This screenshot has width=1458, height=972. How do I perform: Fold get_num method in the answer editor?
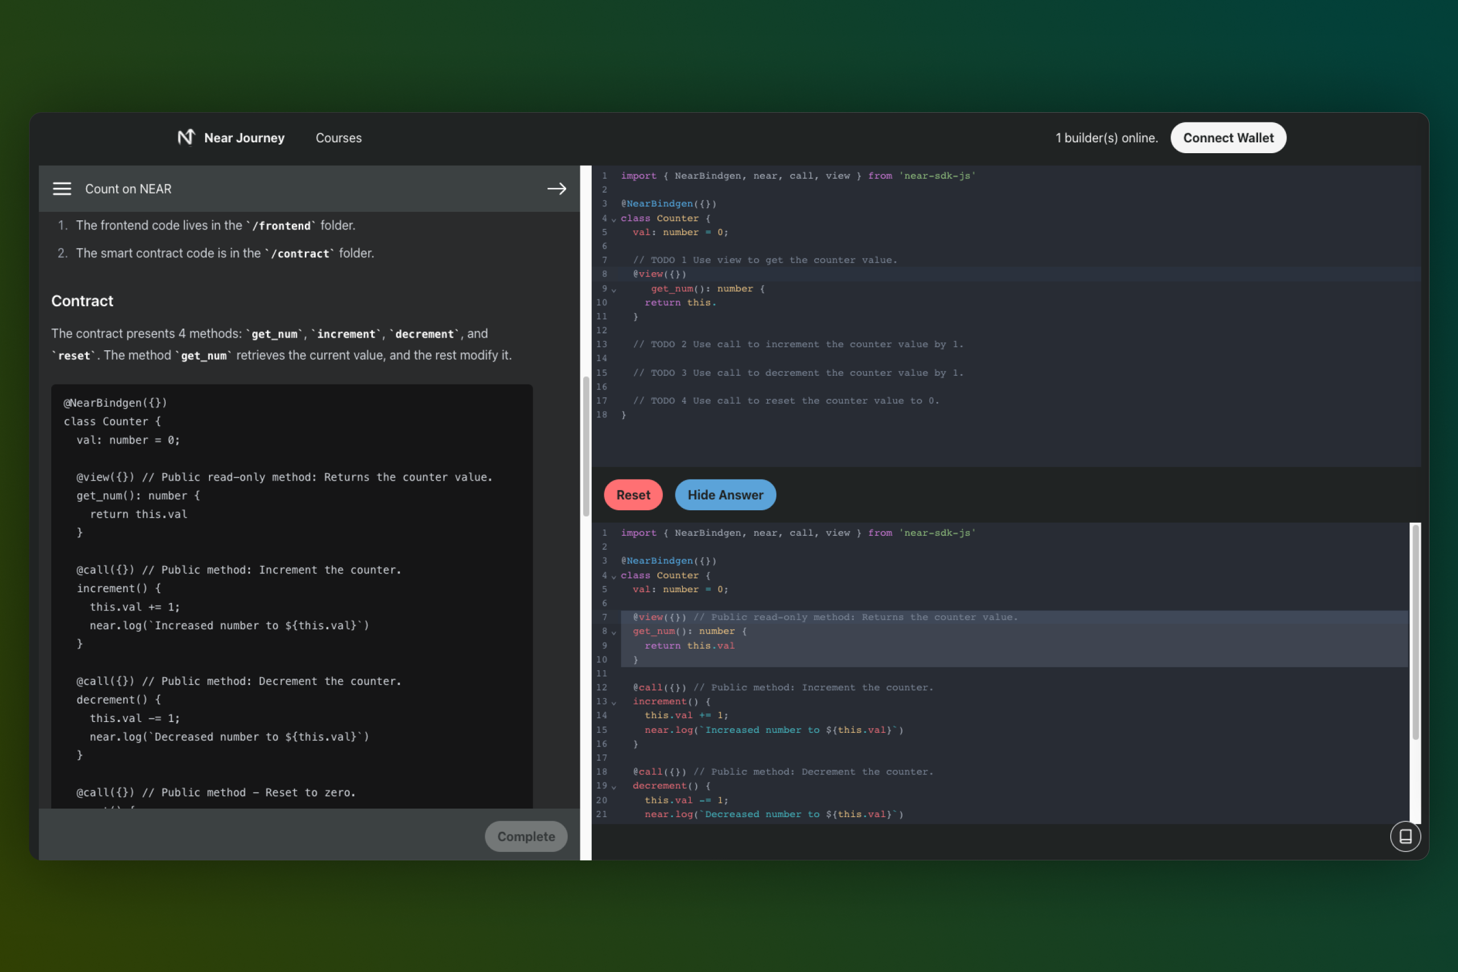click(x=614, y=632)
